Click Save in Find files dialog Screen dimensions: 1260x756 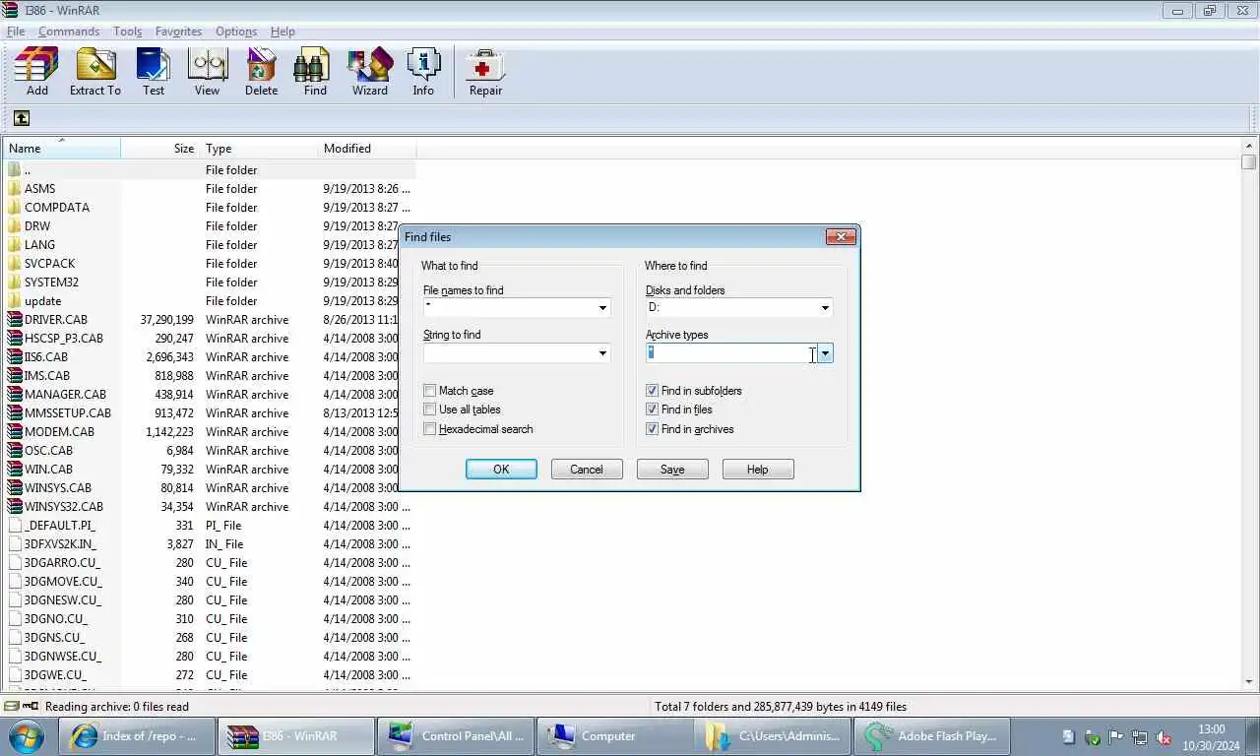[x=672, y=470]
